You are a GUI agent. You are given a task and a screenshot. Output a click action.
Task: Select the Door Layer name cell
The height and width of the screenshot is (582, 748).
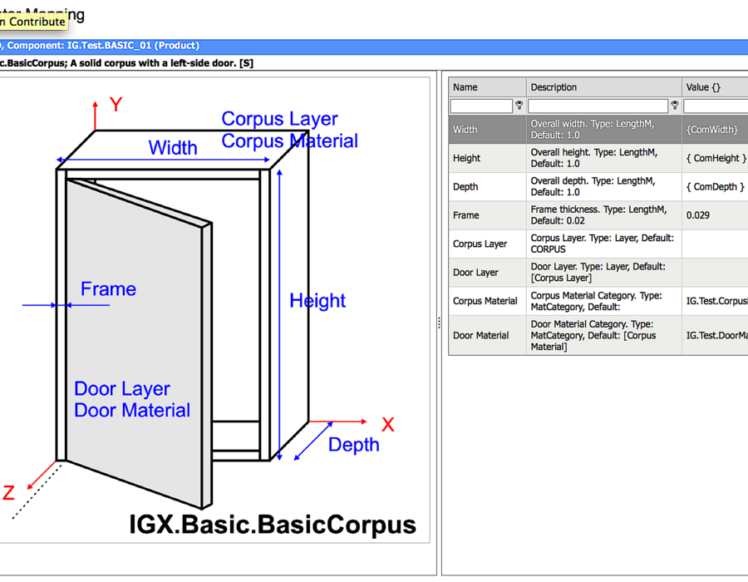click(x=487, y=273)
